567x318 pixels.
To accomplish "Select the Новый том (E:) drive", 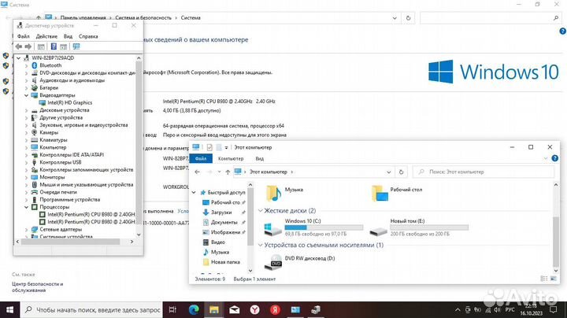I will tap(419, 227).
